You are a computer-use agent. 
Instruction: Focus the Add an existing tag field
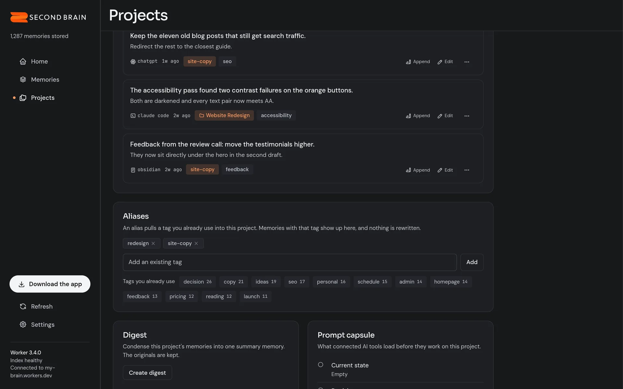tap(290, 262)
